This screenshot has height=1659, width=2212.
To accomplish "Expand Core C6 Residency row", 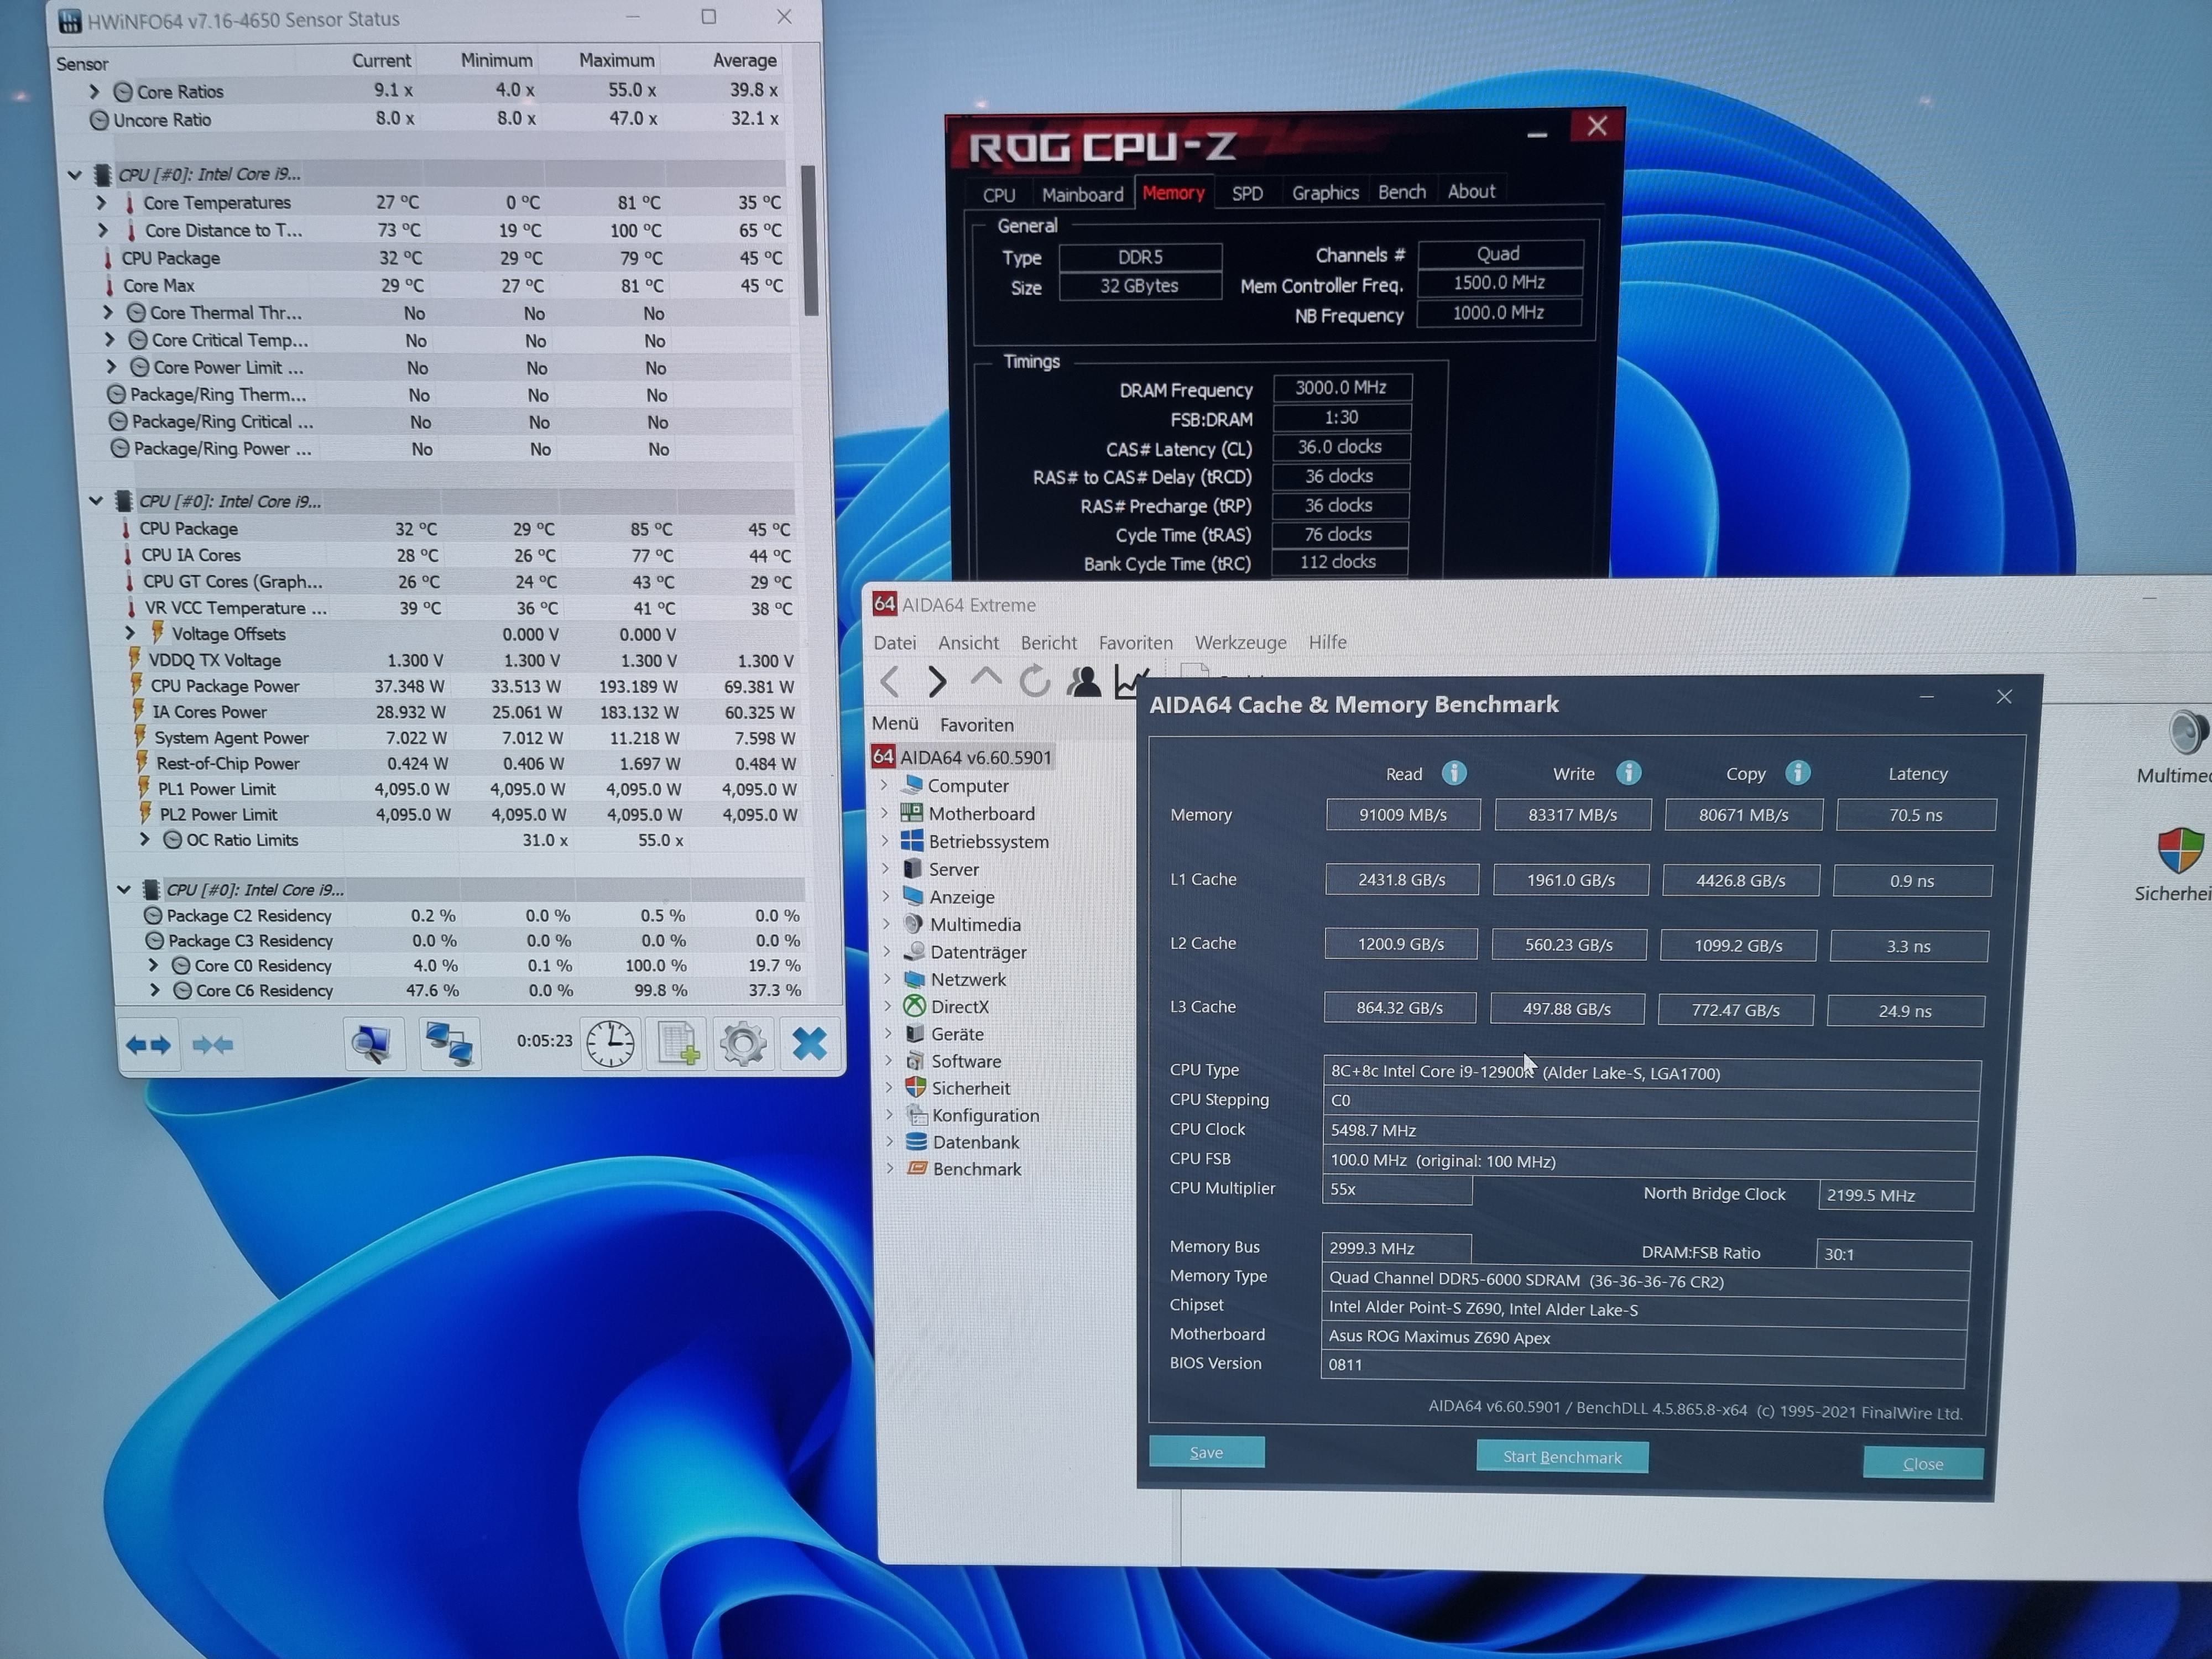I will coord(155,990).
